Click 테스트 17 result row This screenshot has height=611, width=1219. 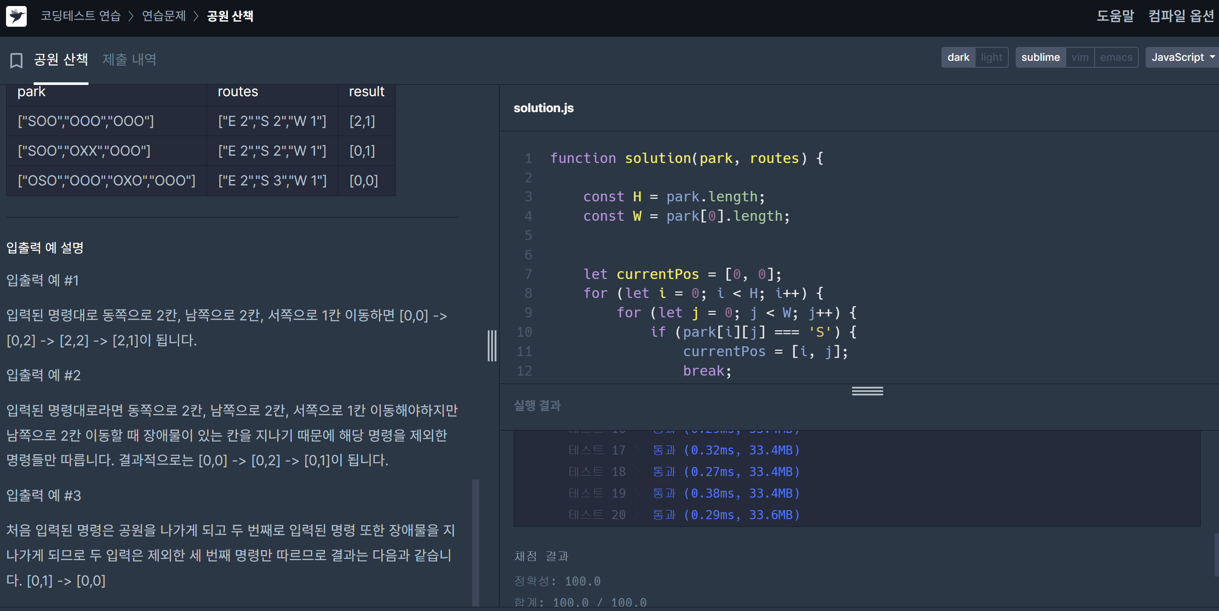(684, 450)
